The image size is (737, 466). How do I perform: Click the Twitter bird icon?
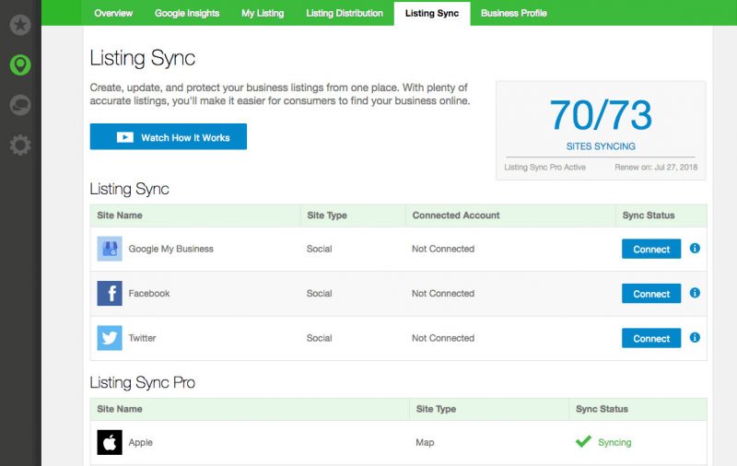pyautogui.click(x=110, y=338)
